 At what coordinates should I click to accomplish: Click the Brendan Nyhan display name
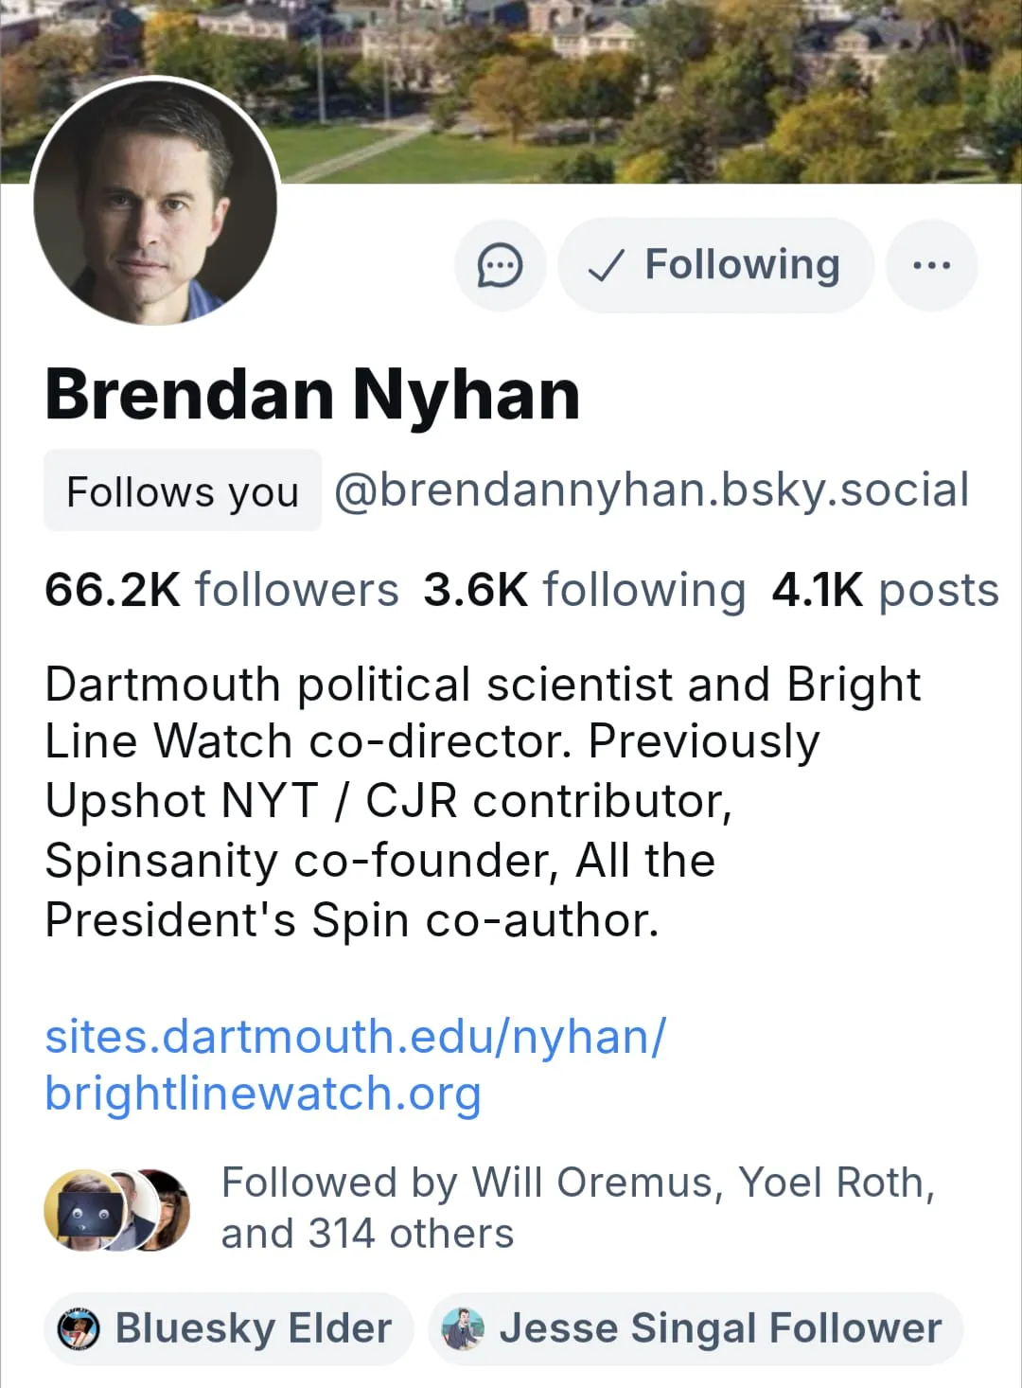pyautogui.click(x=312, y=395)
